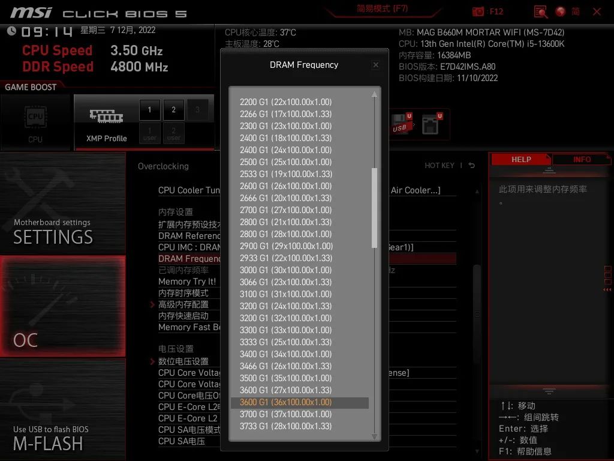The height and width of the screenshot is (461, 614).
Task: Select 2800 G1 (28x100.00x1.00)
Action: 285,234
